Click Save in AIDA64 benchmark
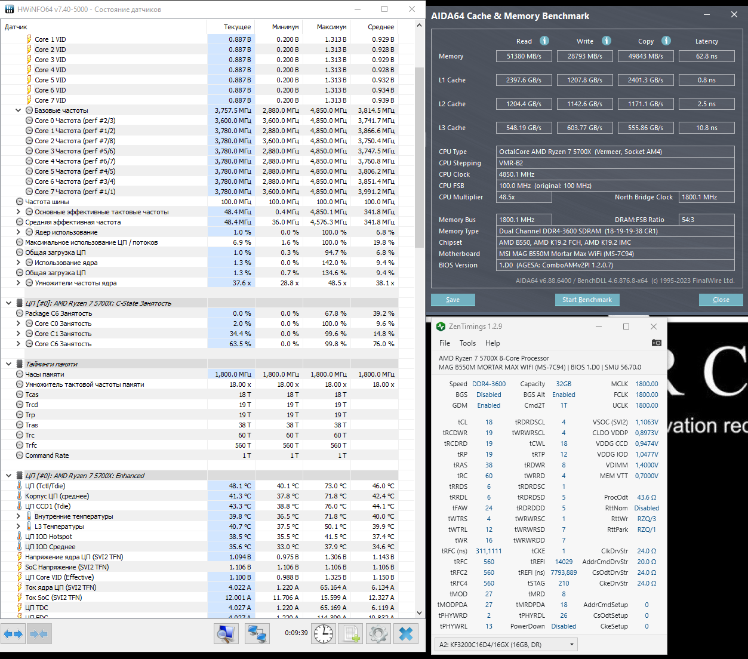Viewport: 748px width, 659px height. pos(453,300)
